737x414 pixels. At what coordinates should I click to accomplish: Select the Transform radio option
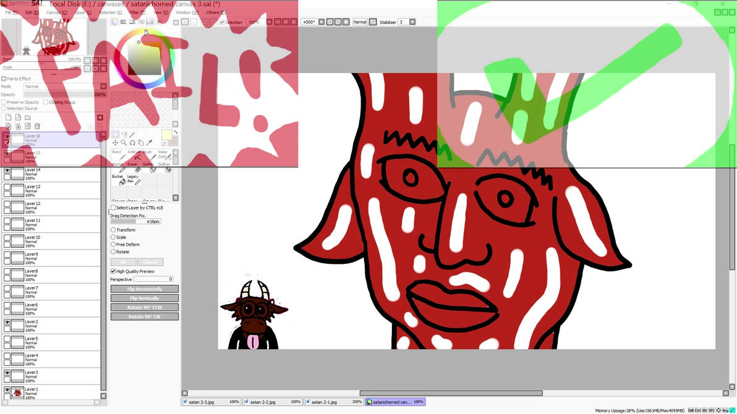tap(113, 230)
